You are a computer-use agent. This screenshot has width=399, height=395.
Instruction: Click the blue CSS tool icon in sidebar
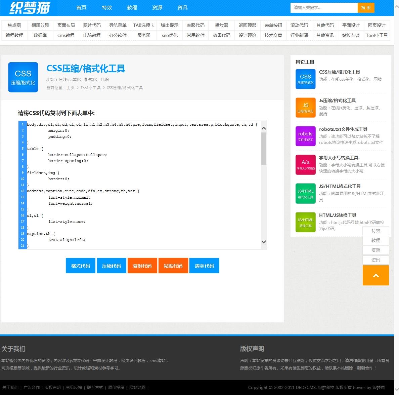coord(305,79)
